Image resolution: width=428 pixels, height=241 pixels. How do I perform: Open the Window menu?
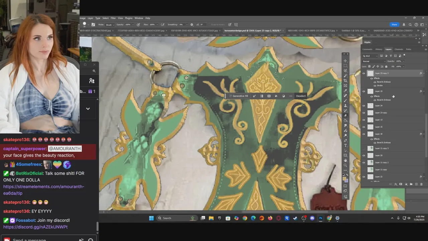139,18
